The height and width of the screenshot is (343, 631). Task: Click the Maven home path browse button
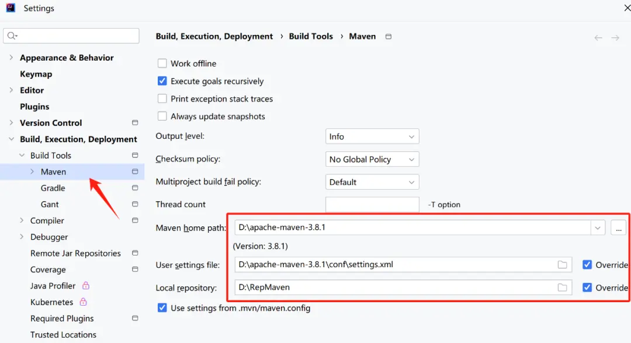[618, 228]
